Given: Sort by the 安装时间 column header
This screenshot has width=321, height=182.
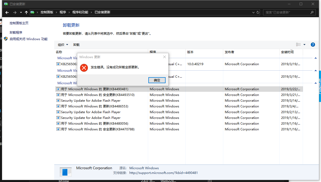Looking at the screenshot, I should 291,52.
